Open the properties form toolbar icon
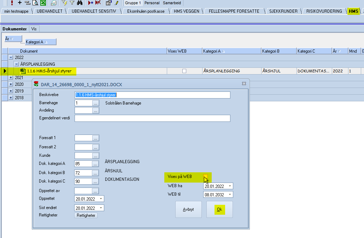This screenshot has width=364, height=238. (x=108, y=3)
